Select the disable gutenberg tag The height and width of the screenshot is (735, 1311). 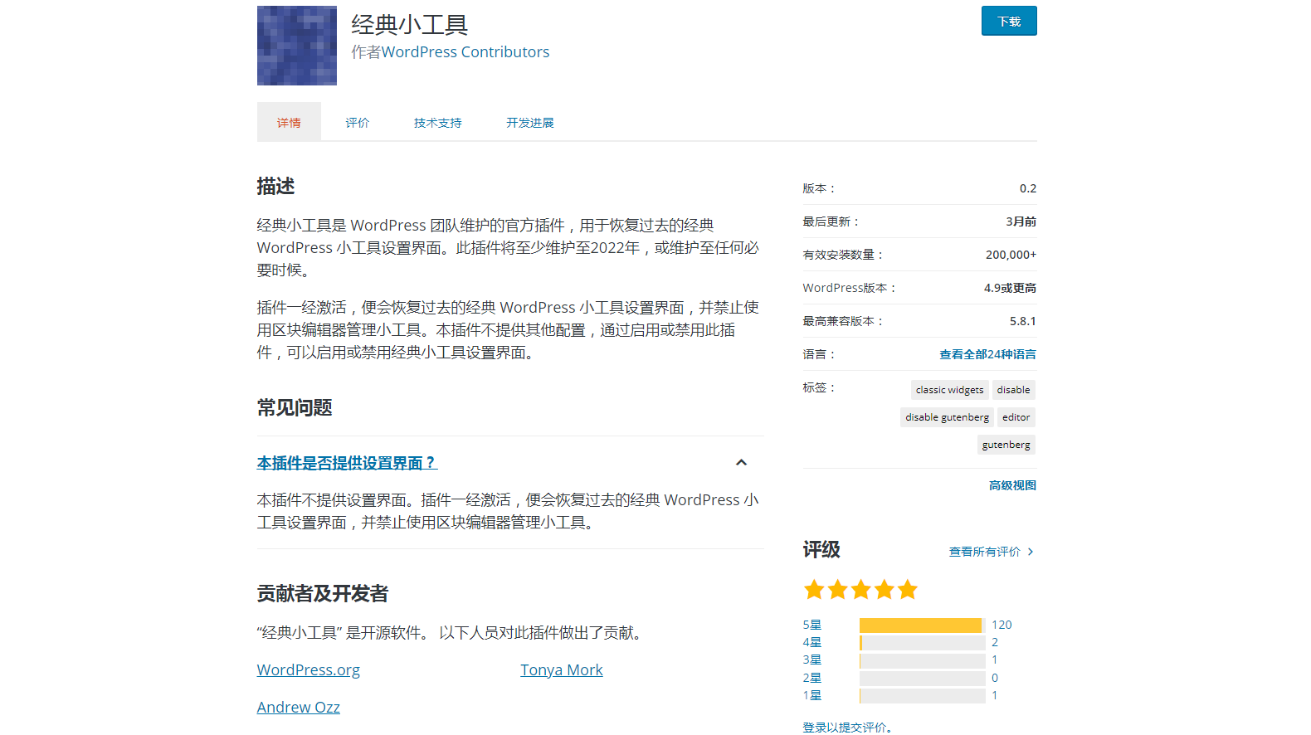coord(947,417)
